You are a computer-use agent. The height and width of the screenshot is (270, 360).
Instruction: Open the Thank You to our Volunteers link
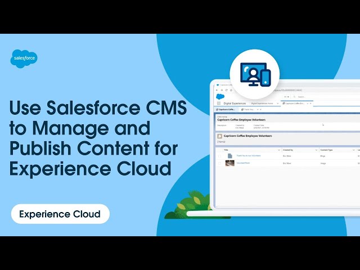tap(249, 156)
